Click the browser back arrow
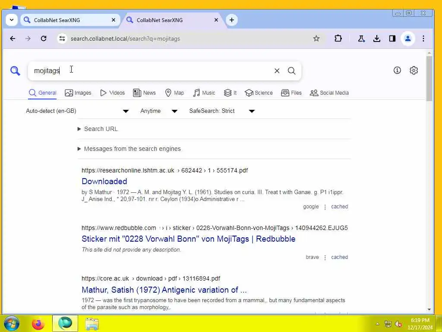Image resolution: width=442 pixels, height=332 pixels. 13,38
